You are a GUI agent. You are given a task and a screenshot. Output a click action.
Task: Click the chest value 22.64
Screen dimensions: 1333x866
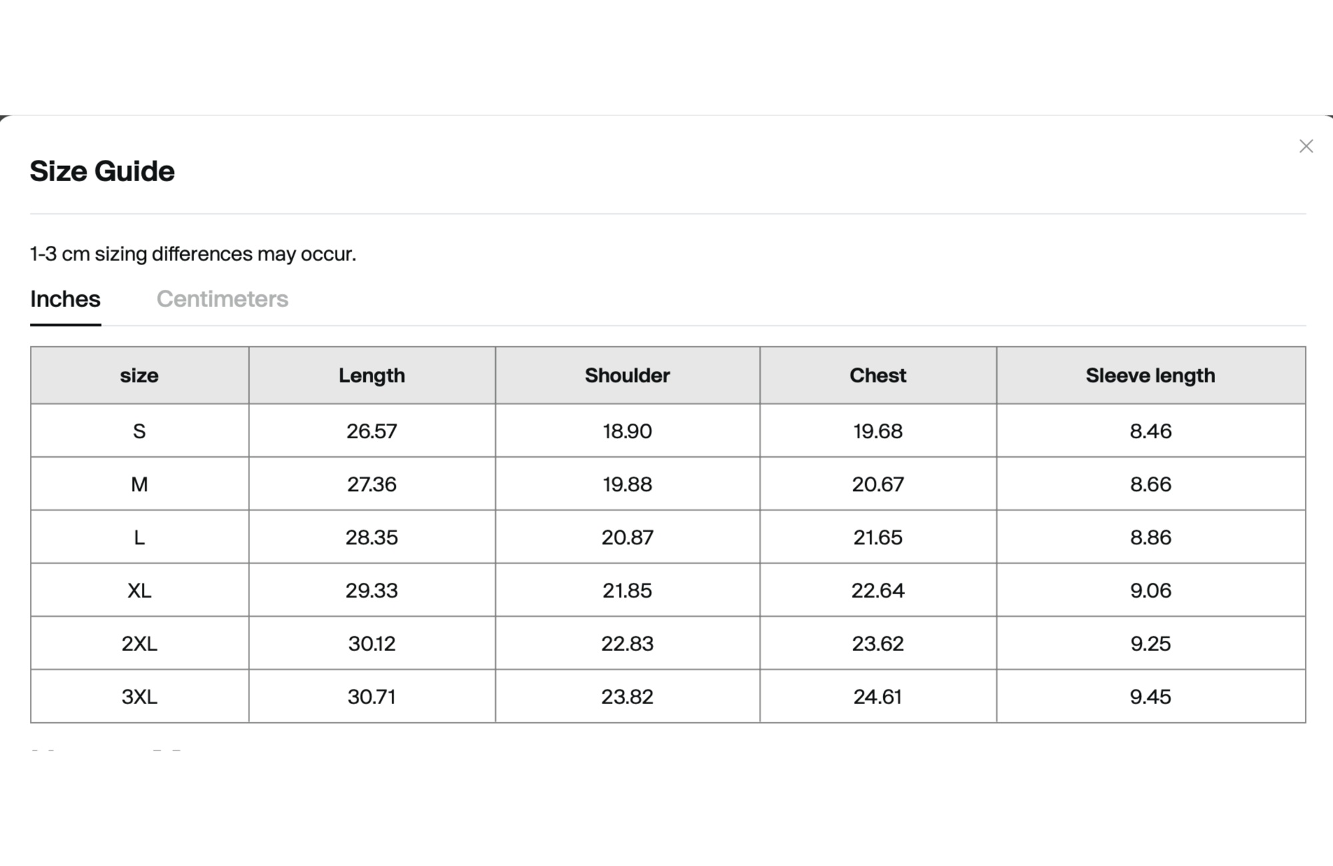click(x=878, y=590)
